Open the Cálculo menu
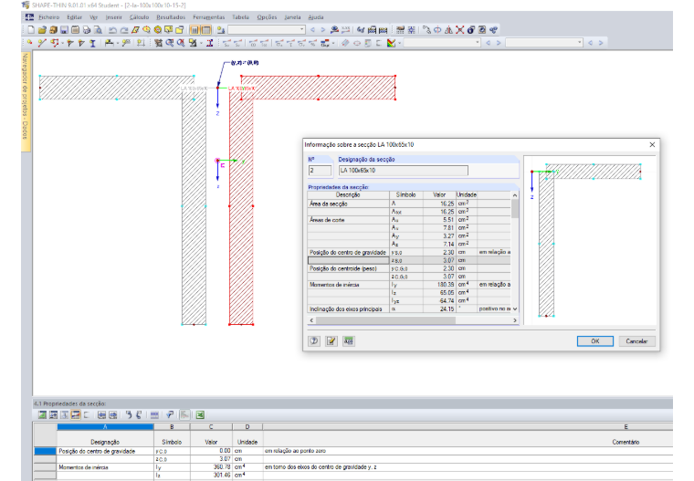 139,17
